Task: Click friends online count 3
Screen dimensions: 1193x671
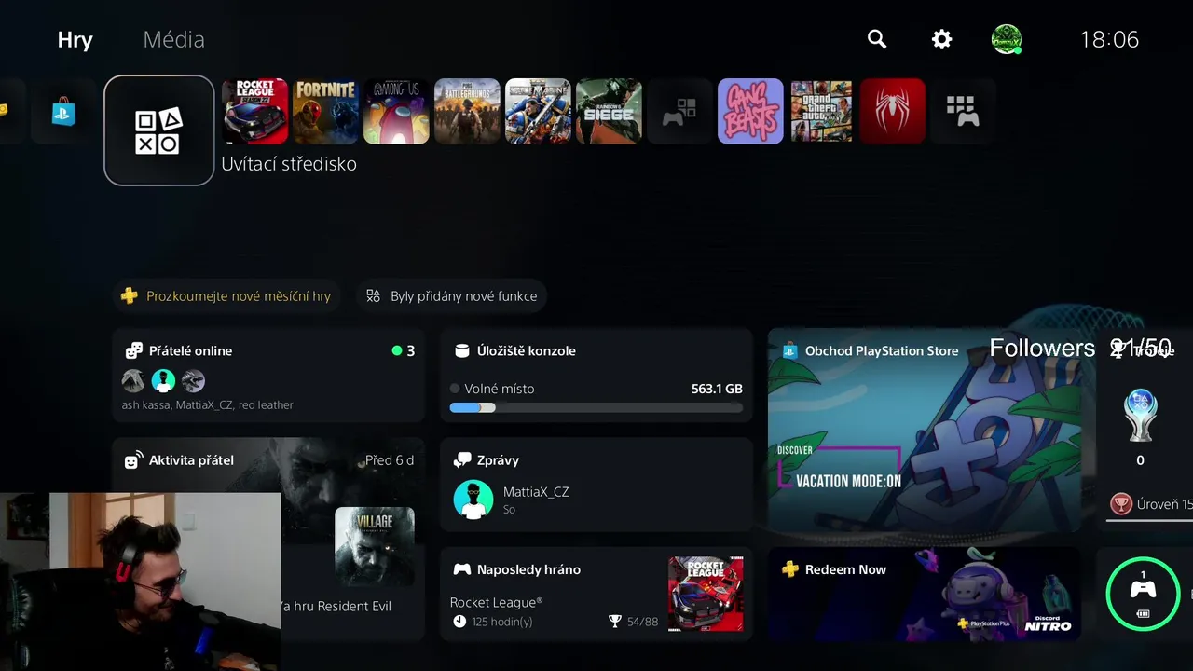Action: click(404, 351)
